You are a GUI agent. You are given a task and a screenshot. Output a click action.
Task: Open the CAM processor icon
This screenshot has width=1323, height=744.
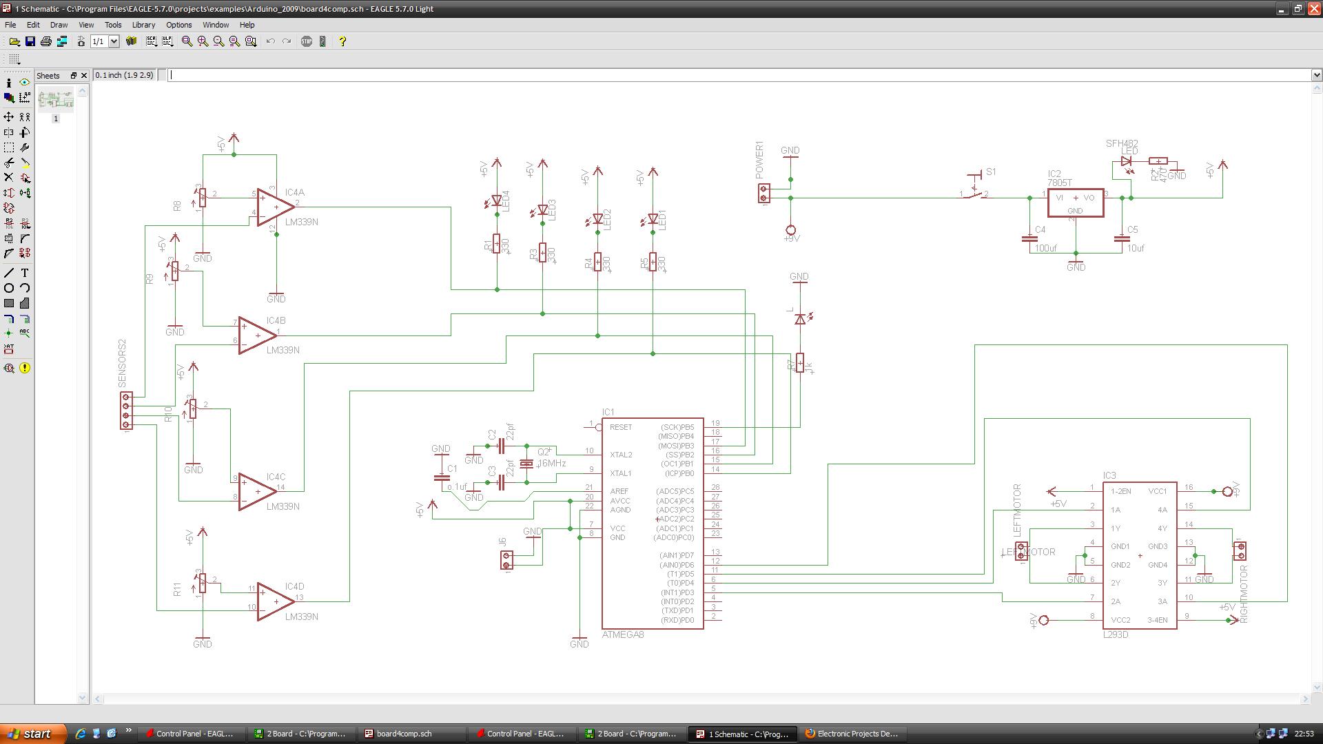[x=62, y=41]
